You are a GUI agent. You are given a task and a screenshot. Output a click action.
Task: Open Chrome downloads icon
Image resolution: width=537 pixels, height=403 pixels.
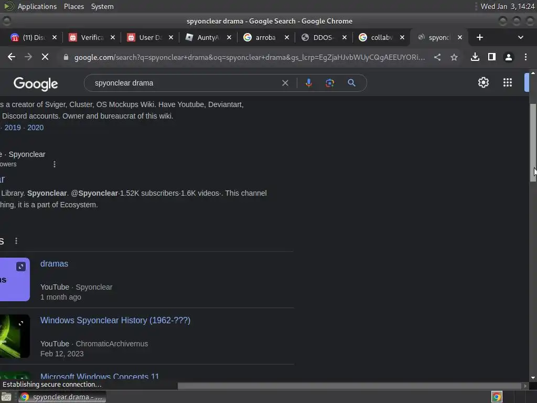coord(475,57)
